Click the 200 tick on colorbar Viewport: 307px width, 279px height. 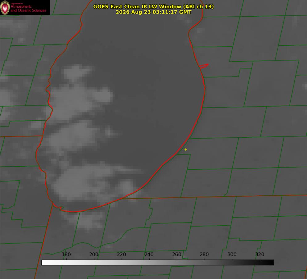(94, 254)
